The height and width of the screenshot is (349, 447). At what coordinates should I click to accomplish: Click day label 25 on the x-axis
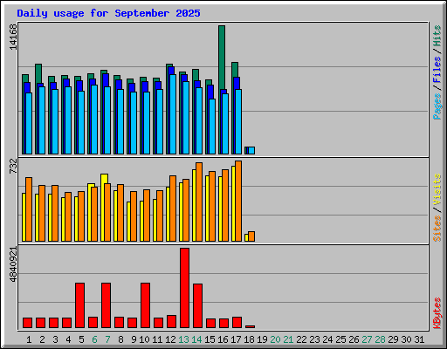(340, 339)
